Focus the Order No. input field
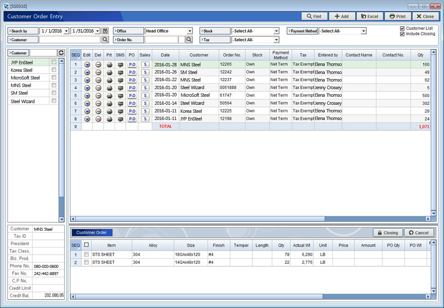This screenshot has height=308, width=444. point(162,40)
